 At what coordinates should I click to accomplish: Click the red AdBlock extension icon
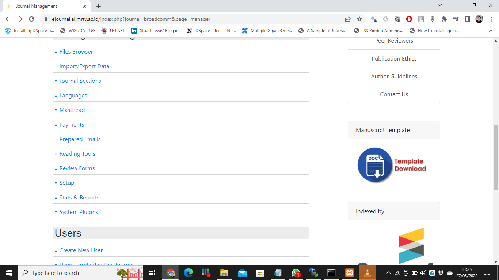coord(409,19)
